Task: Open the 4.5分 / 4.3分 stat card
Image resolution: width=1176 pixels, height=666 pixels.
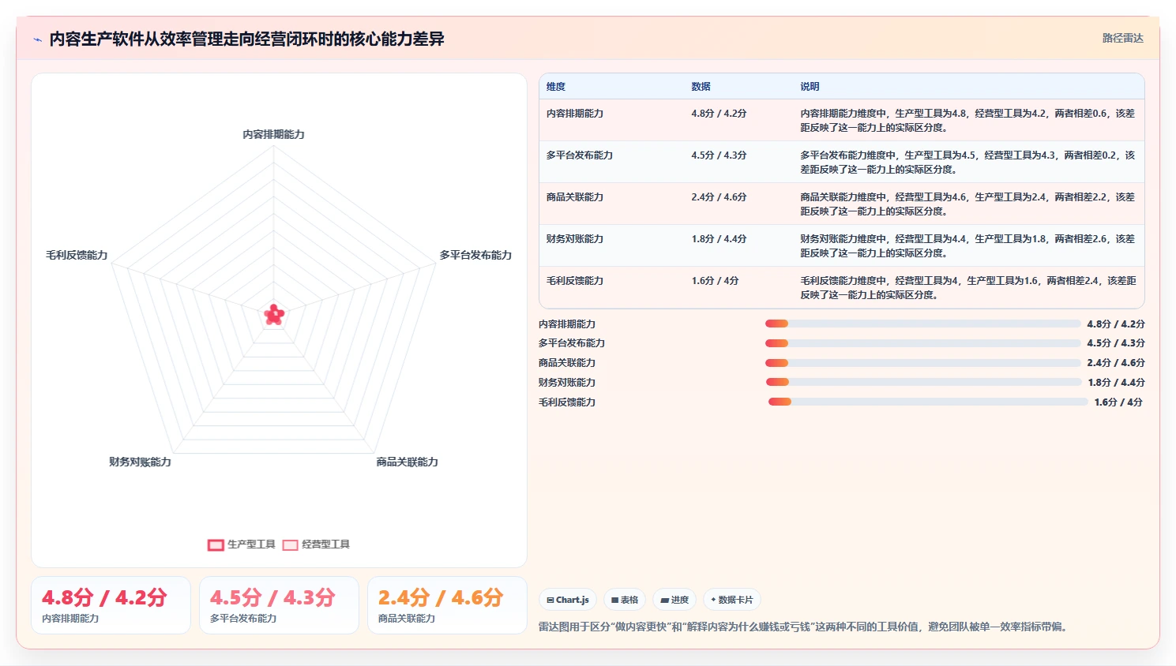Action: coord(279,605)
